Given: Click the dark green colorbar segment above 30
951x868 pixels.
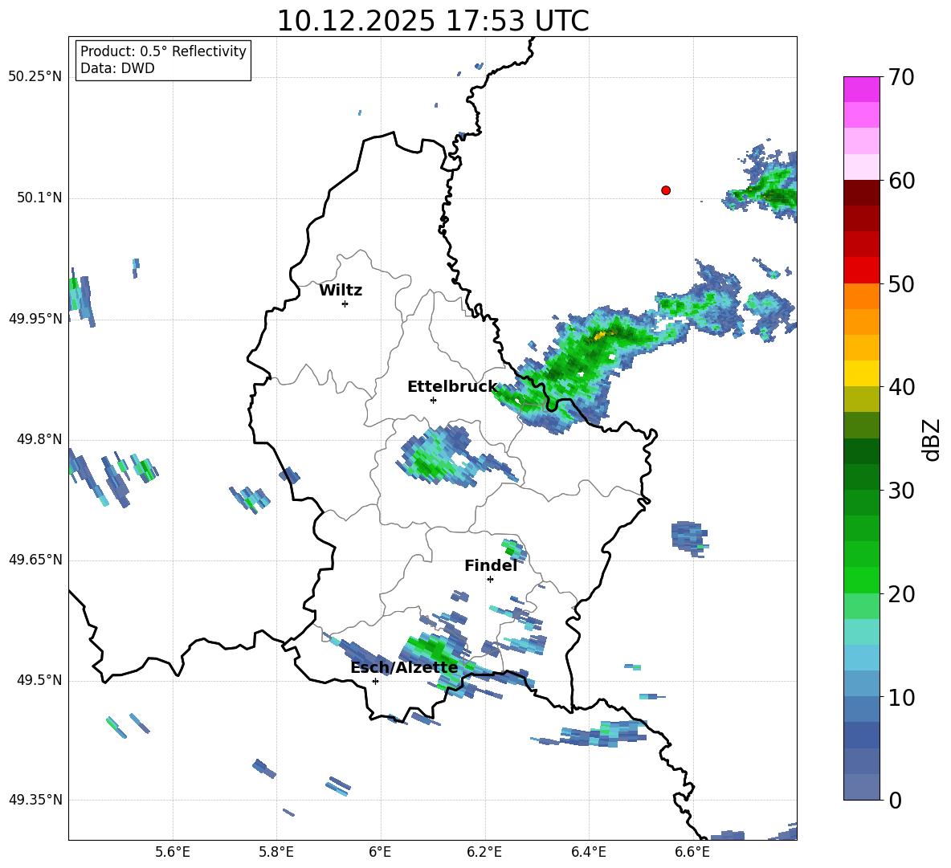Looking at the screenshot, I should (x=861, y=477).
